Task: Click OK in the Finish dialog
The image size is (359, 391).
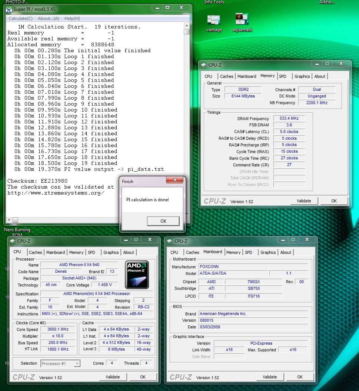Action: point(163,221)
